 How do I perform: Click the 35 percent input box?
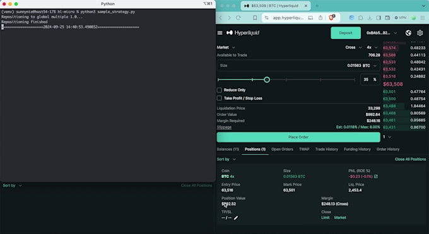click(x=370, y=79)
